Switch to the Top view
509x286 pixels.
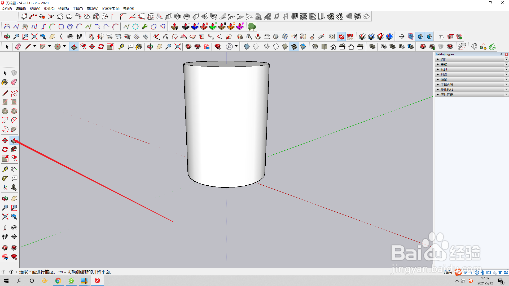tap(324, 47)
